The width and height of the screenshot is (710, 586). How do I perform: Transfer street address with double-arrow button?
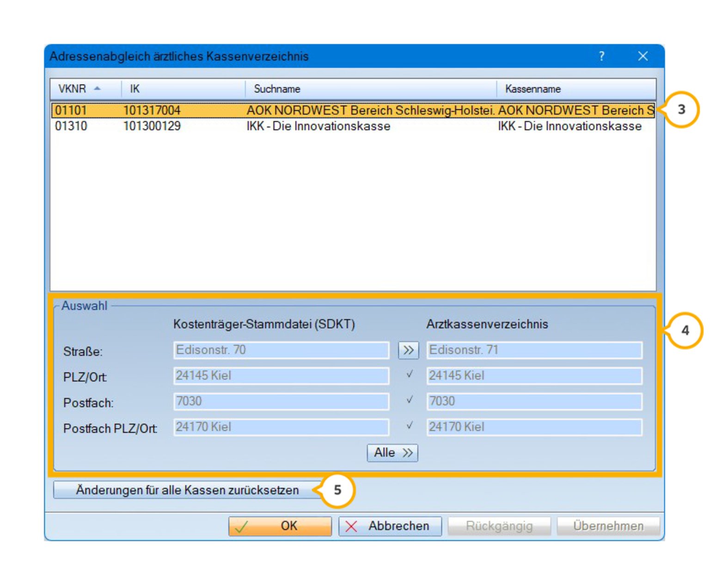point(408,350)
